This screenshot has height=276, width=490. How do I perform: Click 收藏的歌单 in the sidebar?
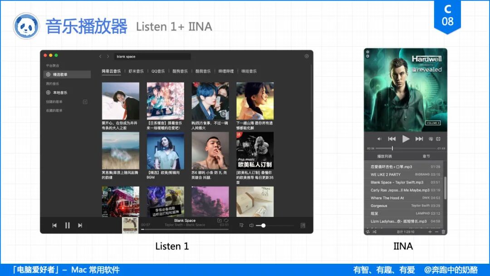click(x=54, y=110)
